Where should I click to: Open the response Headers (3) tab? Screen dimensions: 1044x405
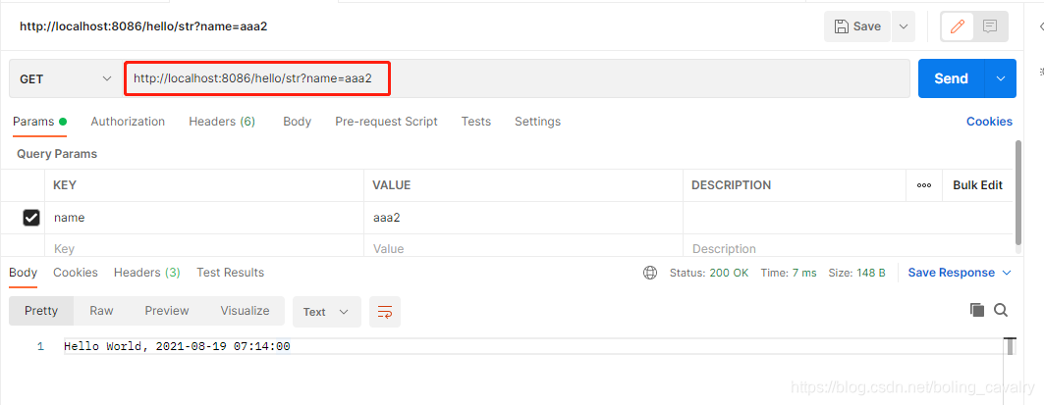(x=147, y=272)
